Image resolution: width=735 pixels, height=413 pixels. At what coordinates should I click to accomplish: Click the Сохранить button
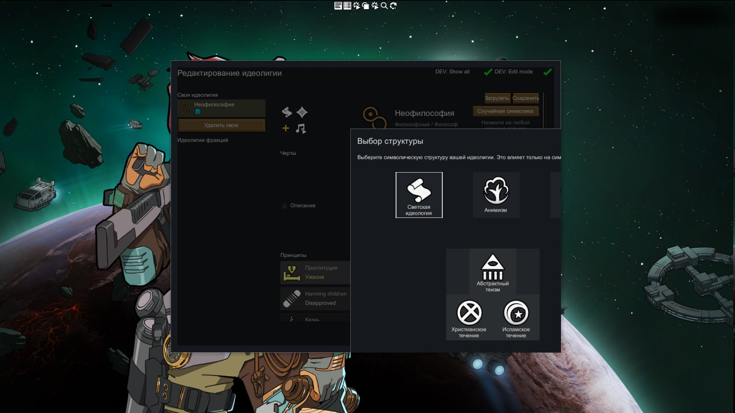[525, 98]
